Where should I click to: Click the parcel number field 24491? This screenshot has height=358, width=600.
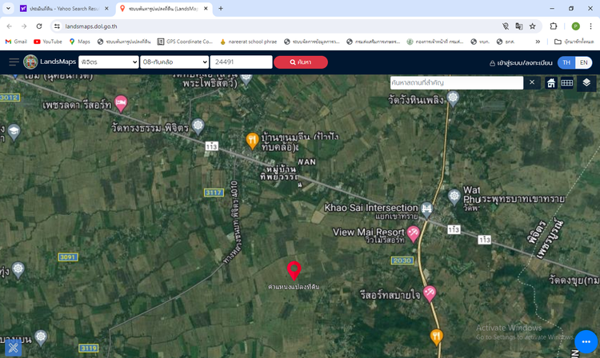[x=241, y=62]
